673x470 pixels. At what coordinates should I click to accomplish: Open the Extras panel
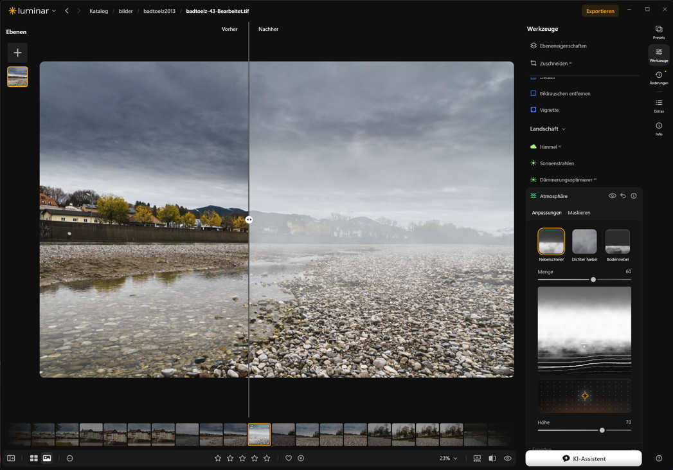click(x=658, y=105)
